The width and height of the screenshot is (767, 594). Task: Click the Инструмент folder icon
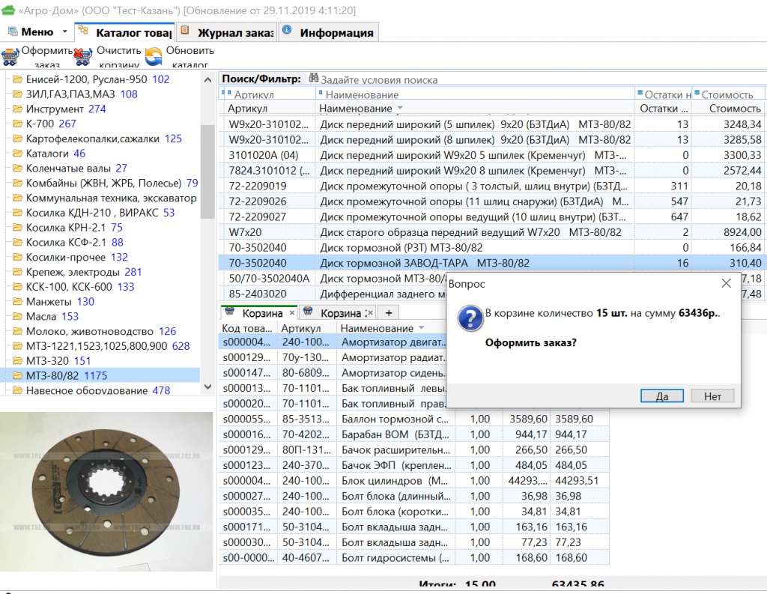coord(18,109)
